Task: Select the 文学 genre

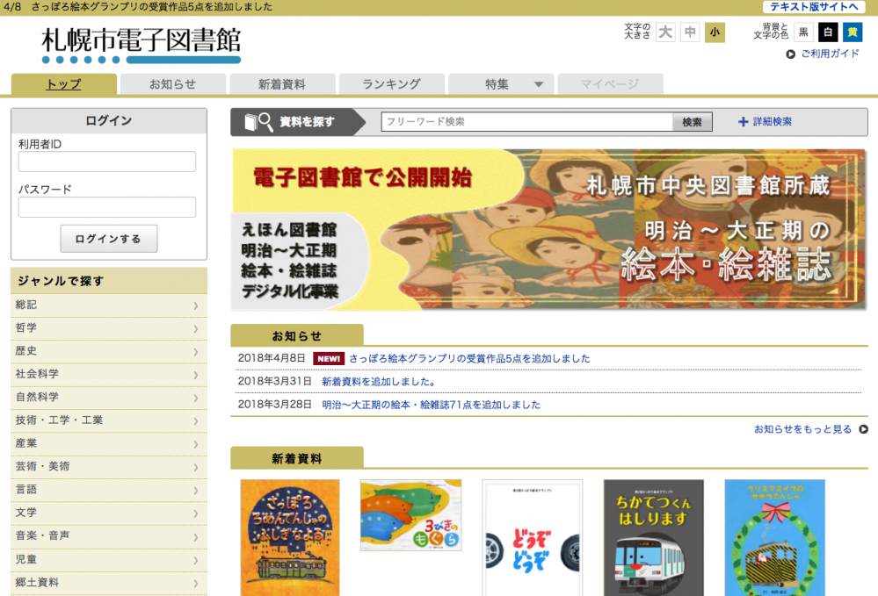Action: pos(109,513)
